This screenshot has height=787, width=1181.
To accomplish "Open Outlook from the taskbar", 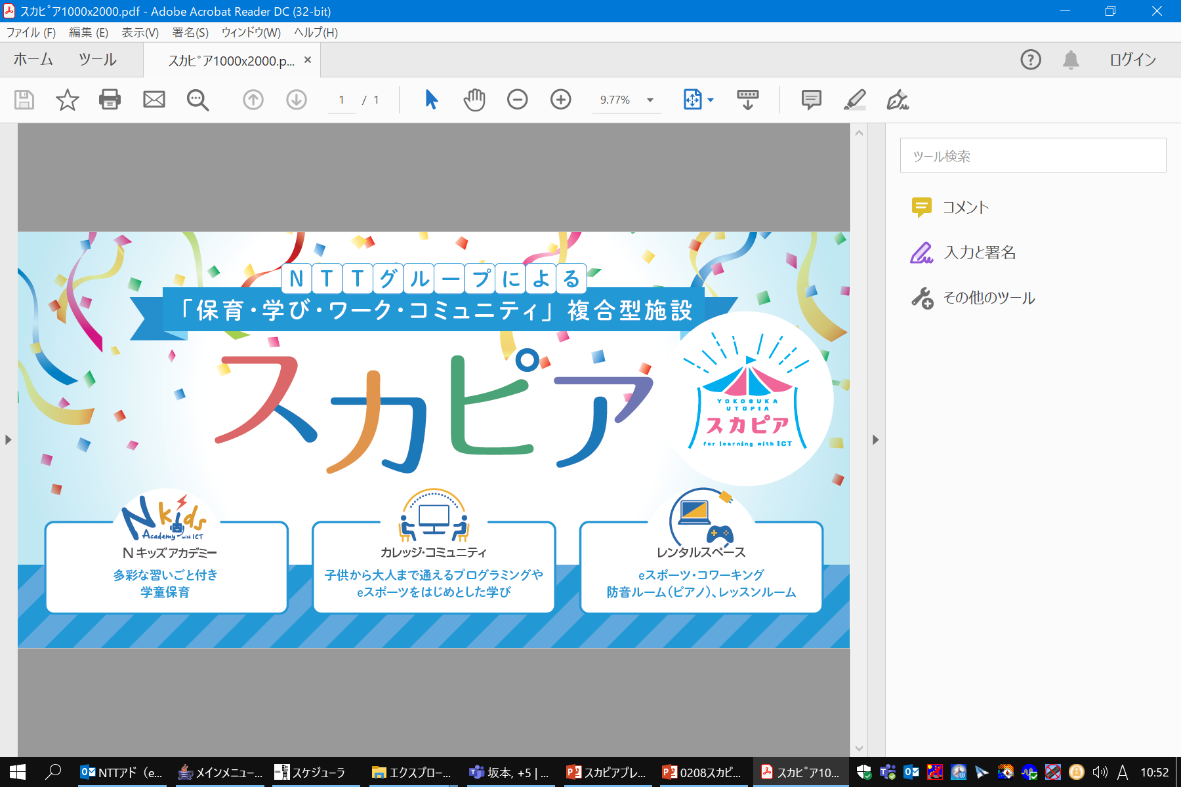I will (x=121, y=773).
